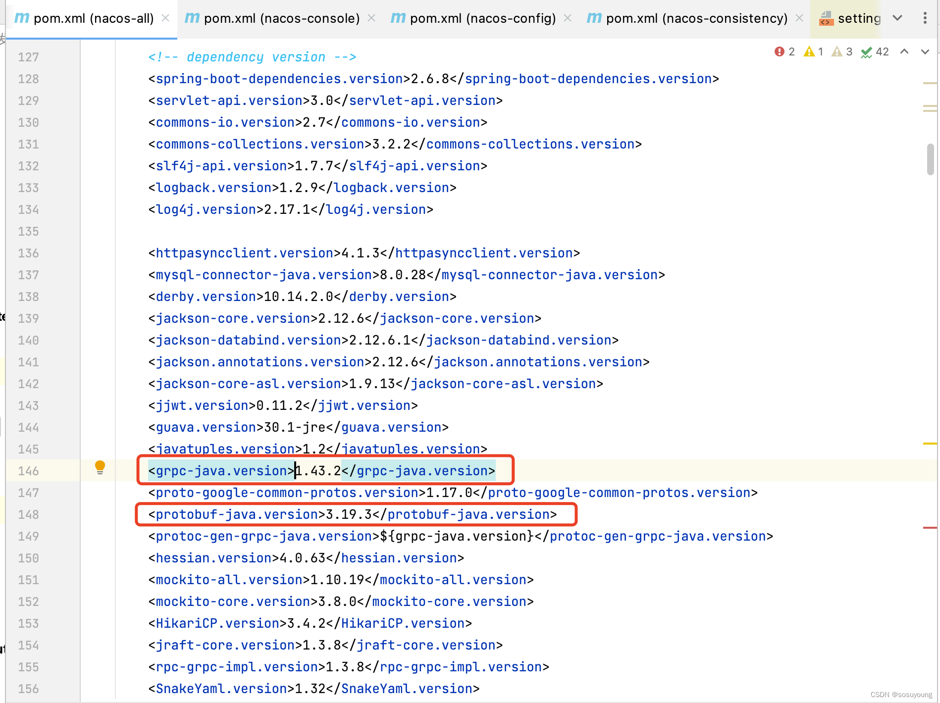The image size is (940, 703).
Task: Click jackson-core-asl.version value 1.9.13
Action: (x=372, y=384)
